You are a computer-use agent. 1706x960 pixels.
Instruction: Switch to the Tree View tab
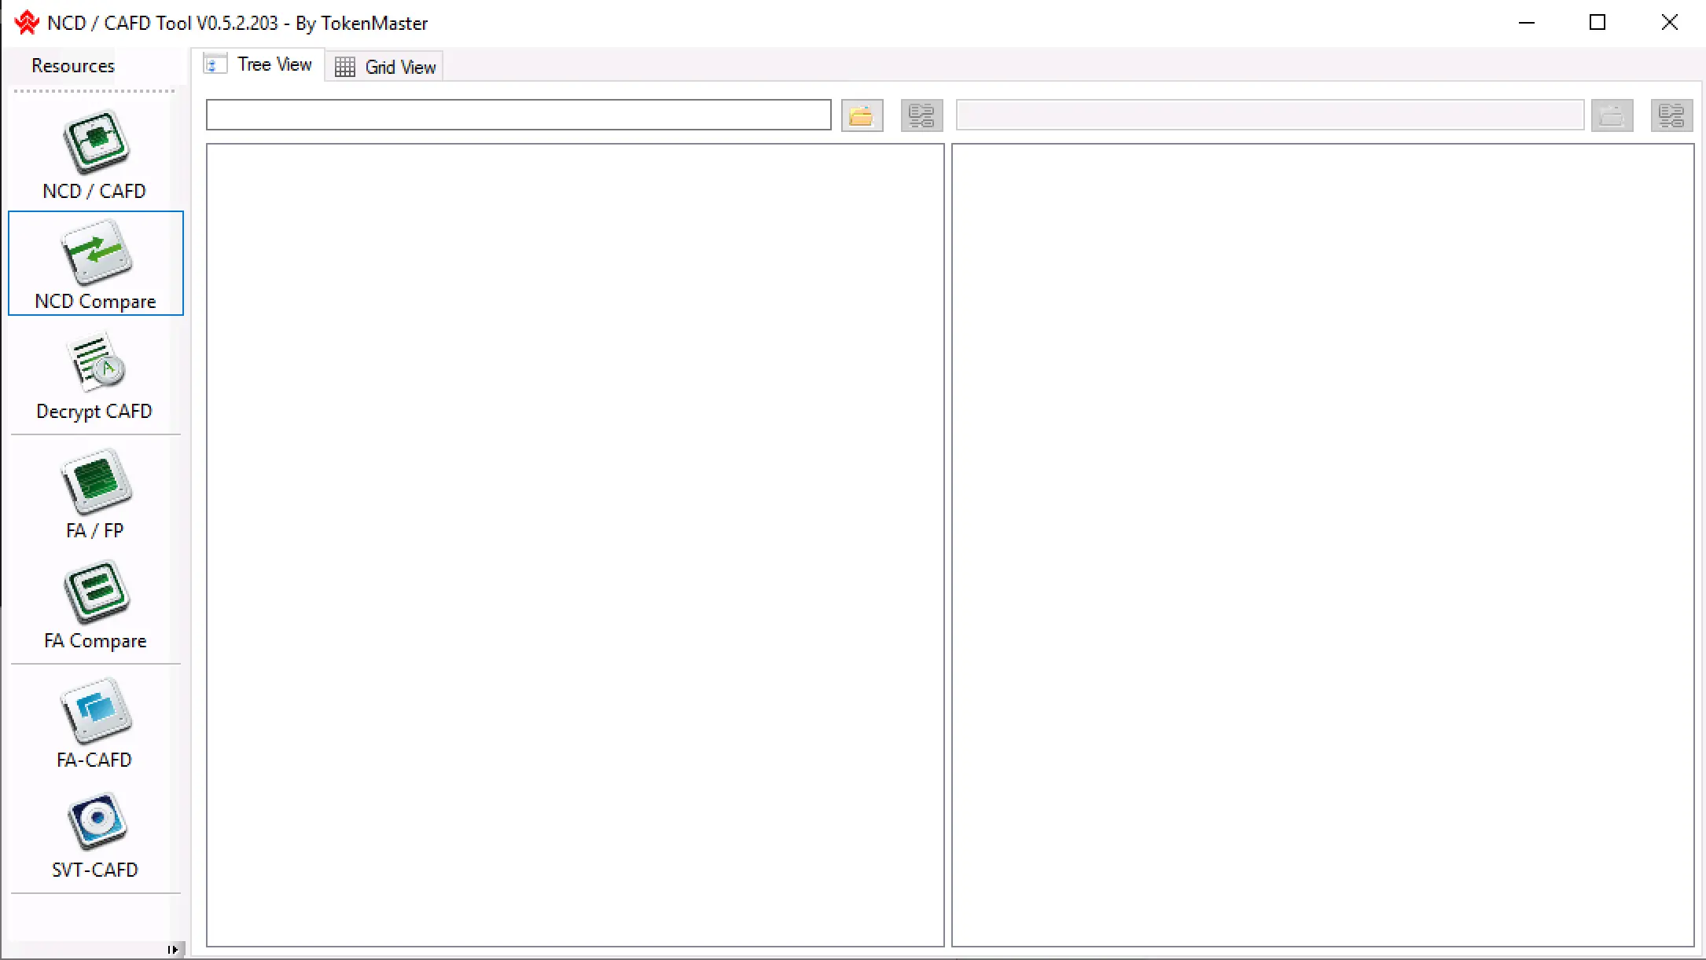pos(259,64)
